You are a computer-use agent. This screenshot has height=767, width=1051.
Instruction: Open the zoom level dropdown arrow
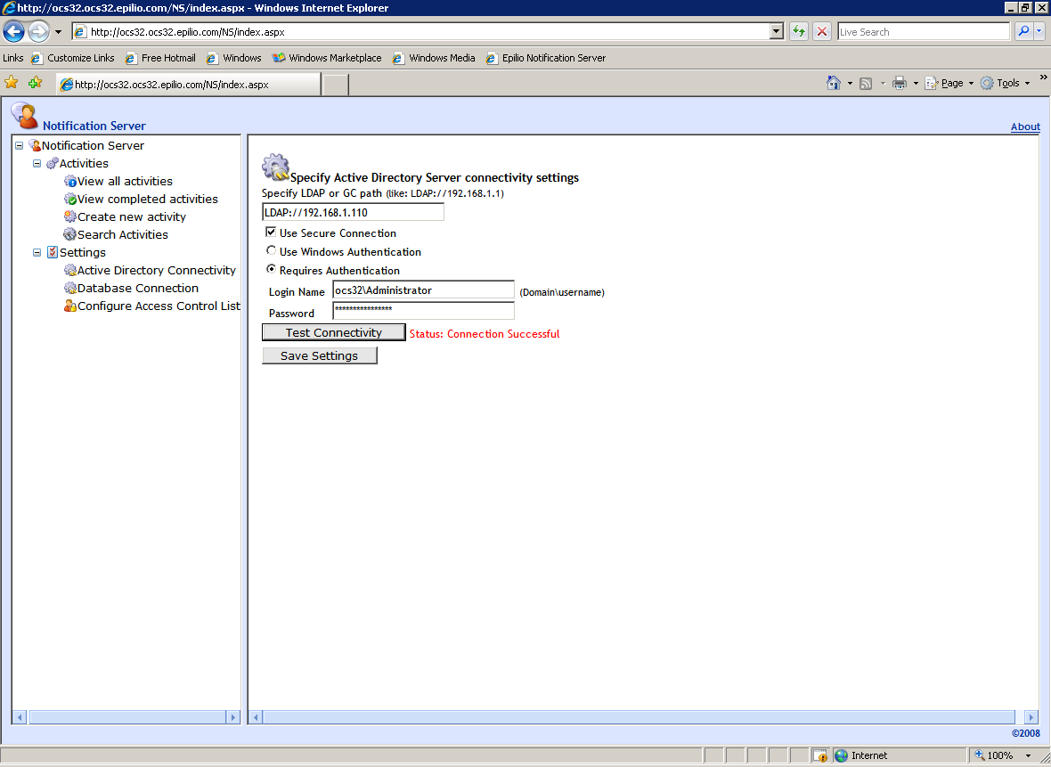pyautogui.click(x=1028, y=755)
